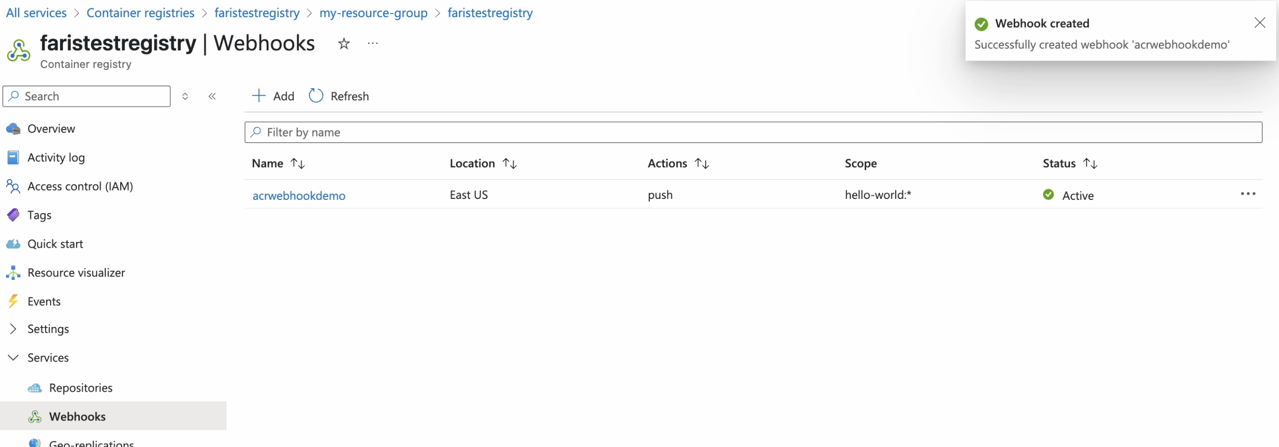The width and height of the screenshot is (1279, 447).
Task: Sort webhooks by Name column
Action: (297, 164)
